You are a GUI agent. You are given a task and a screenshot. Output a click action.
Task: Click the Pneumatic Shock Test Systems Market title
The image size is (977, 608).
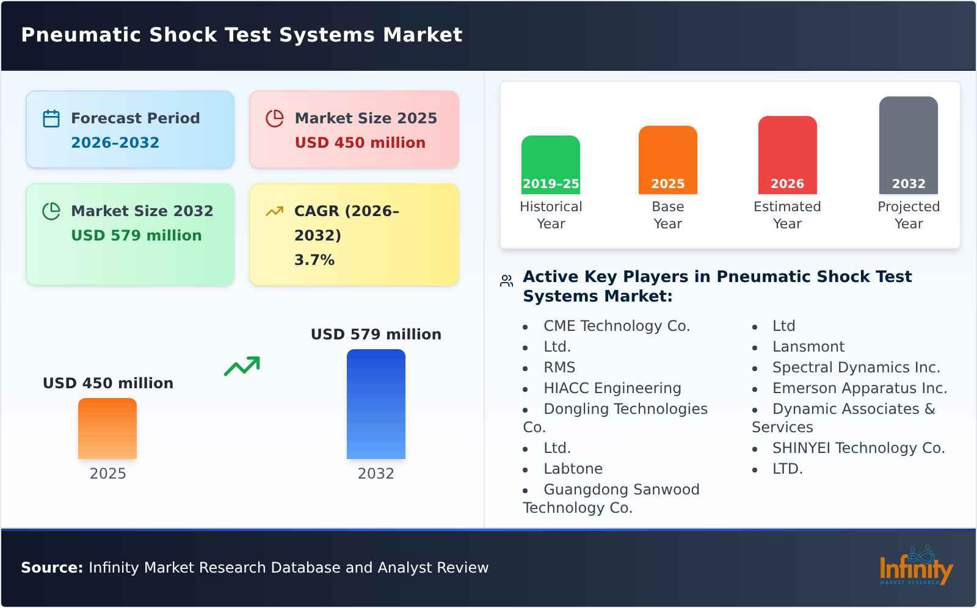(242, 35)
